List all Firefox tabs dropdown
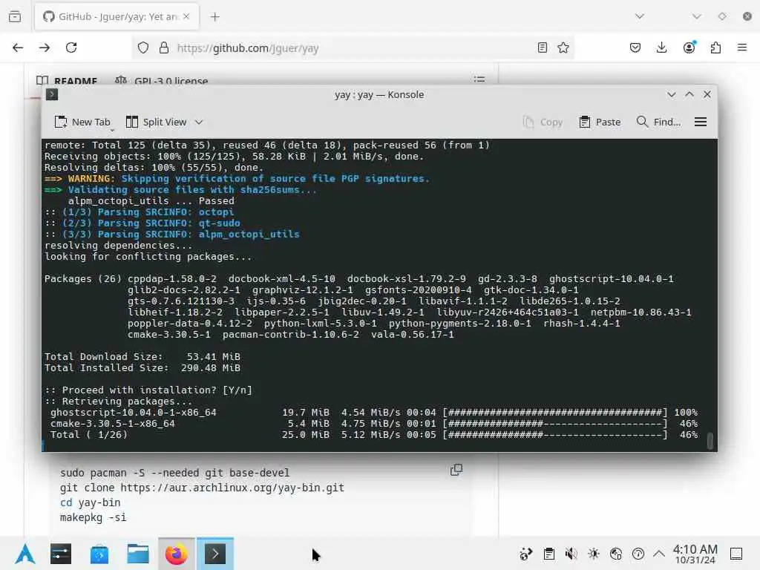Viewport: 760px width, 570px height. pos(640,16)
